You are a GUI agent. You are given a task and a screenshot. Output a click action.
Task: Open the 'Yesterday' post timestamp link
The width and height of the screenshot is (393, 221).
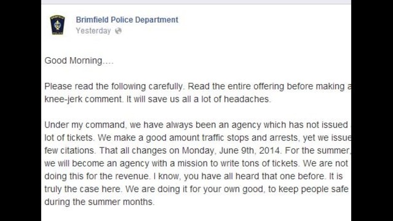[x=93, y=31]
